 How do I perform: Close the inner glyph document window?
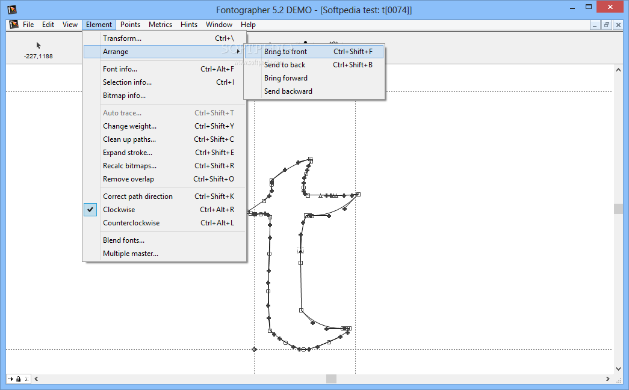618,25
